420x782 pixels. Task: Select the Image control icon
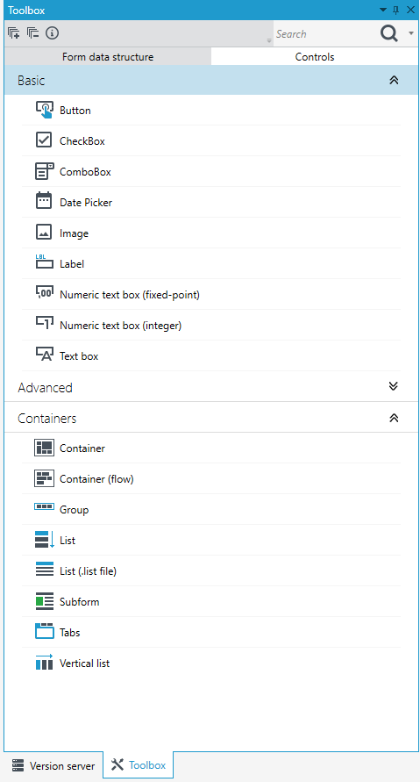tap(44, 233)
